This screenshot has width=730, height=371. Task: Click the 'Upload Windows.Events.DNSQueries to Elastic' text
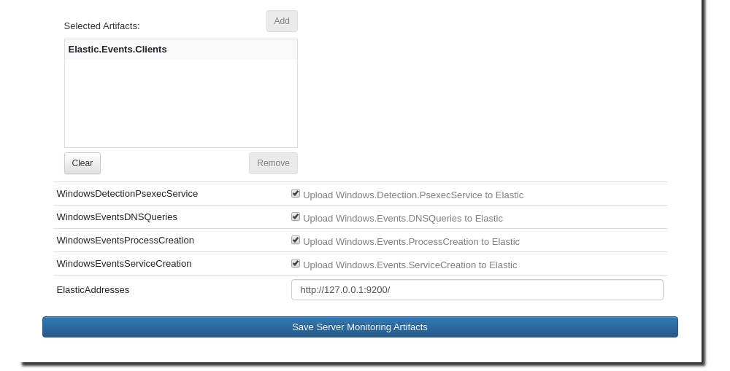pyautogui.click(x=403, y=219)
